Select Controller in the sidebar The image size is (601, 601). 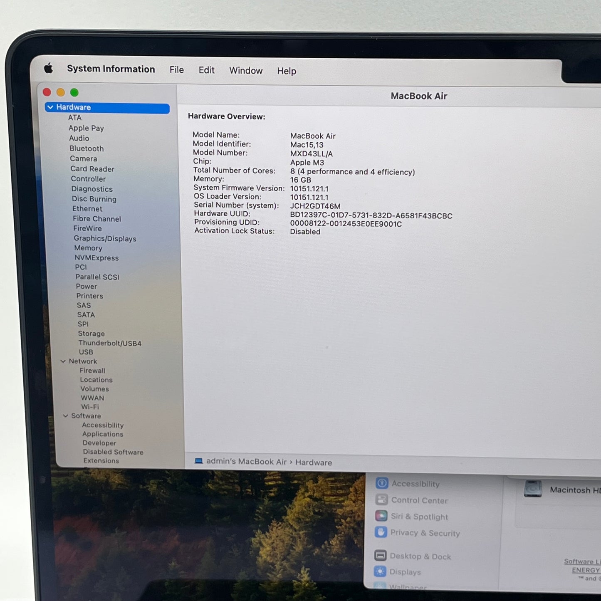[88, 179]
